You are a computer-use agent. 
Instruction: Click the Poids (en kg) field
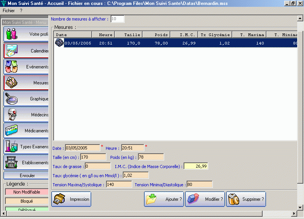151,157
